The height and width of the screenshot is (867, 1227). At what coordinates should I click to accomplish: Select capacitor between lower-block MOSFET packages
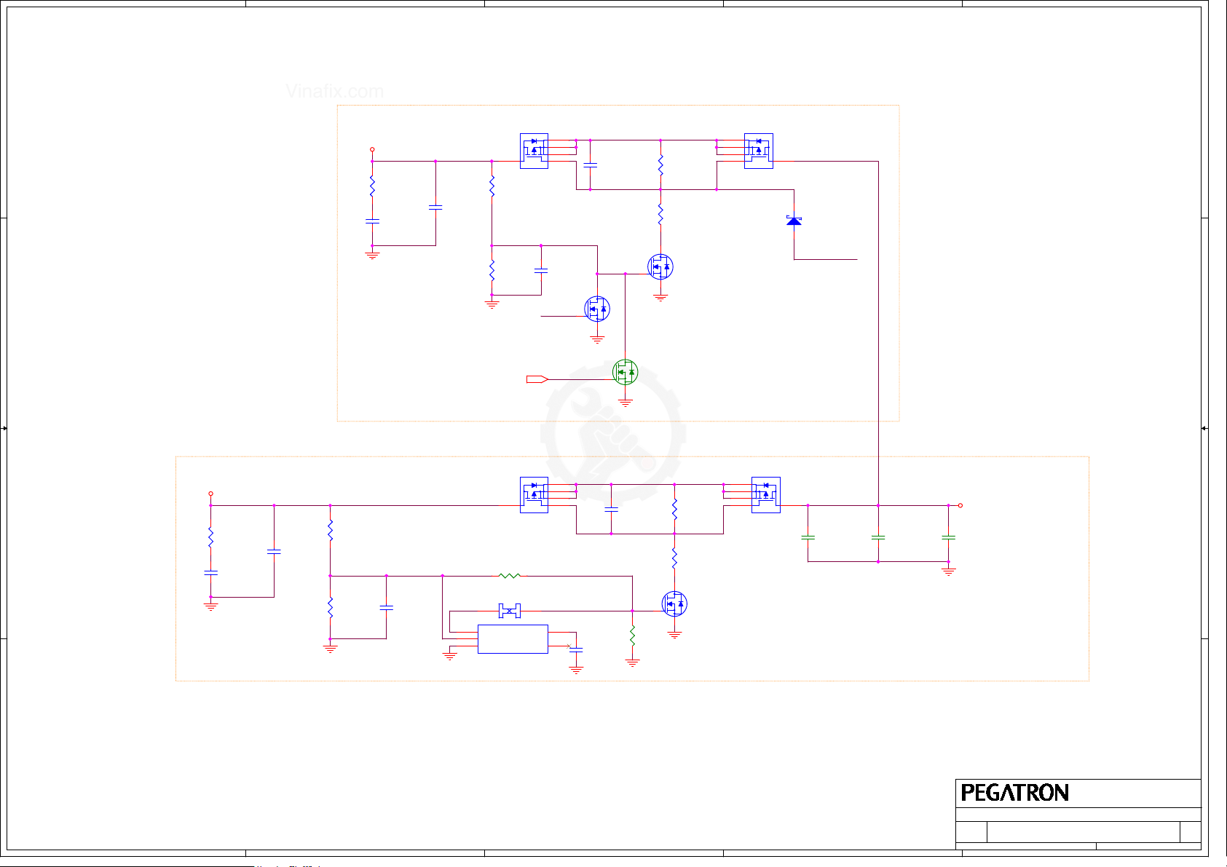coord(611,510)
